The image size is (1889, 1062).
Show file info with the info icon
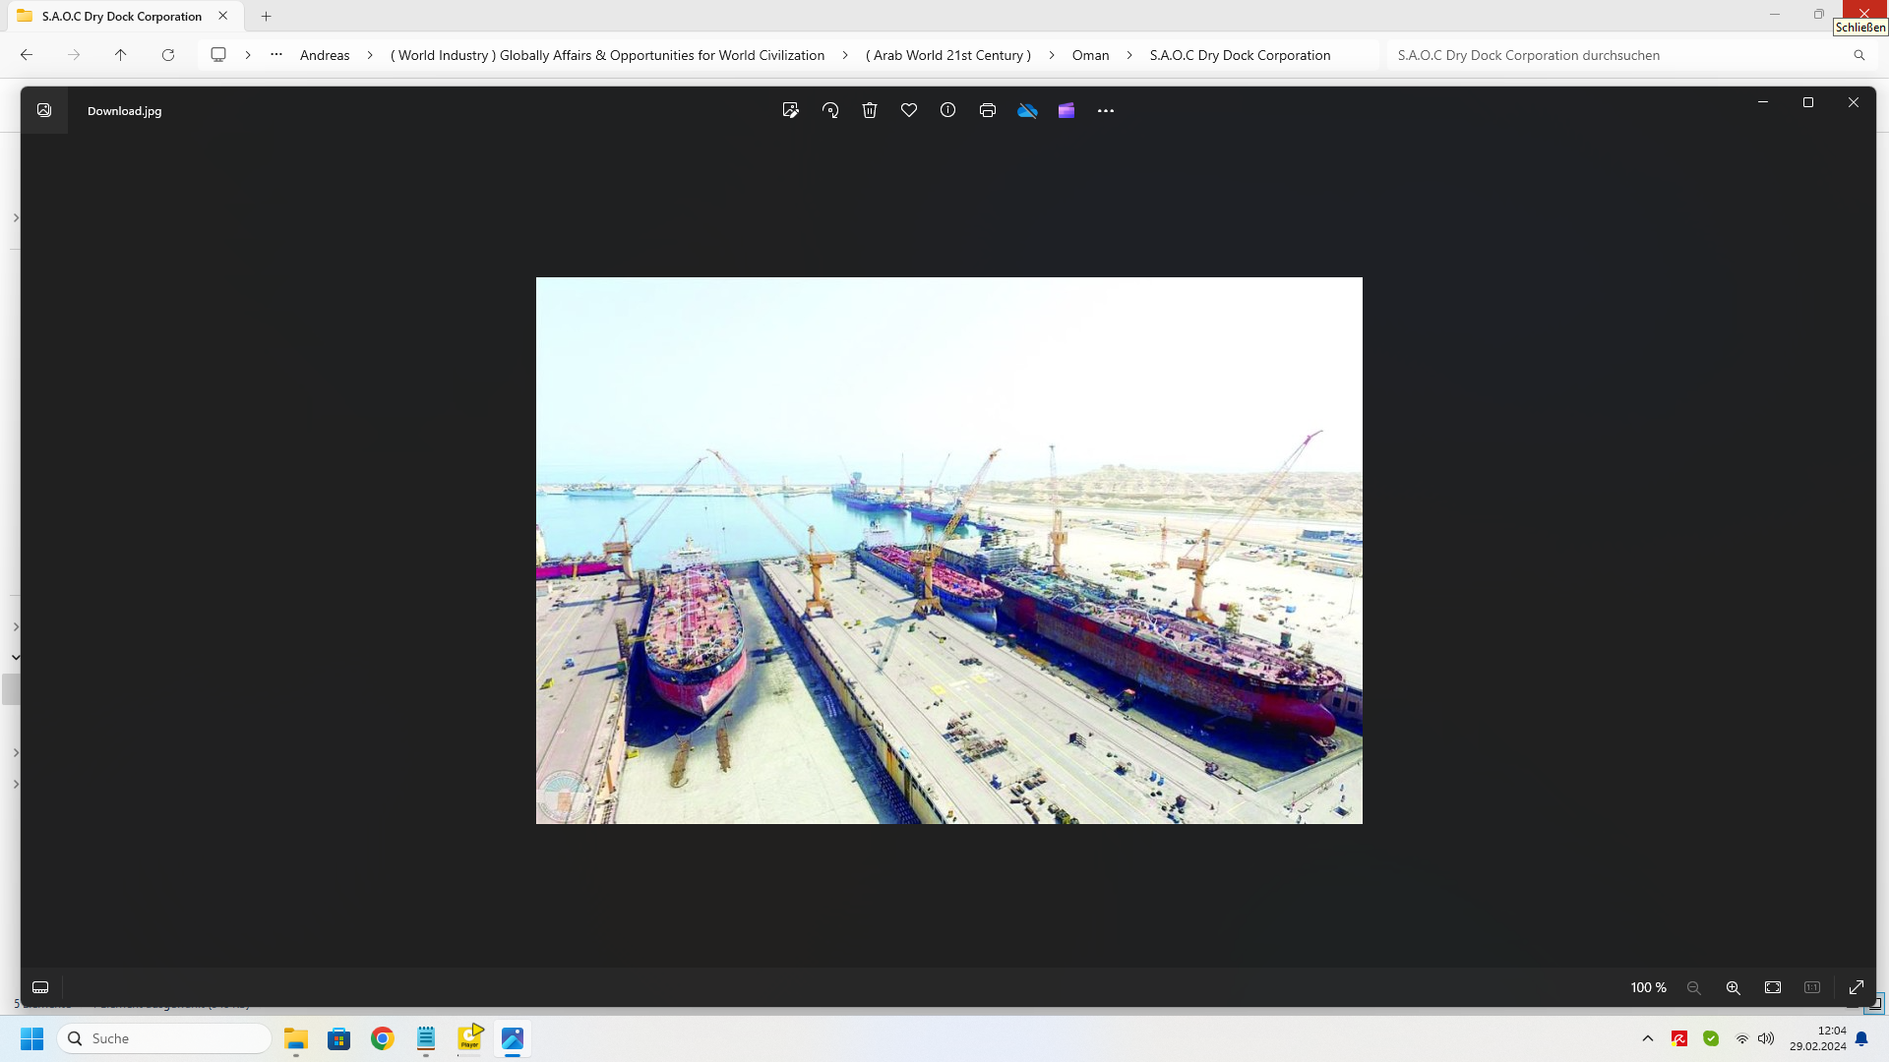click(x=947, y=110)
